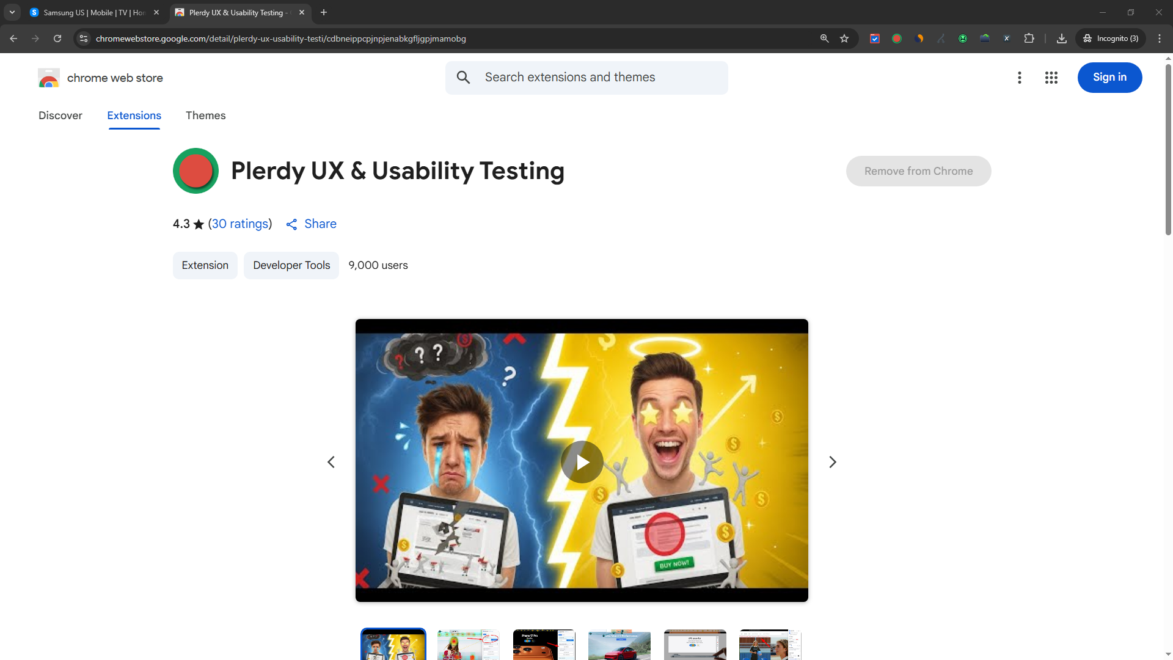Play the Plerdy promo video

(x=582, y=462)
